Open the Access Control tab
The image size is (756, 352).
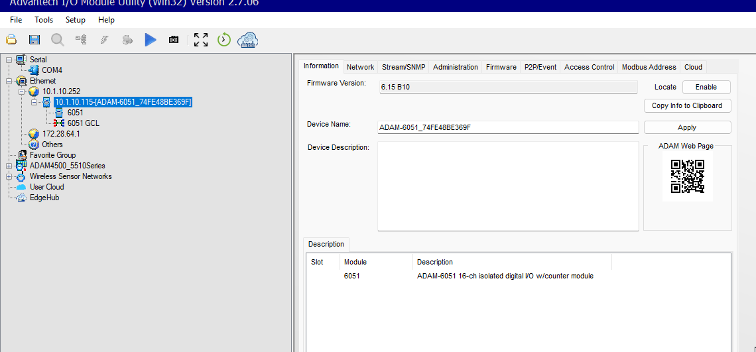click(589, 67)
